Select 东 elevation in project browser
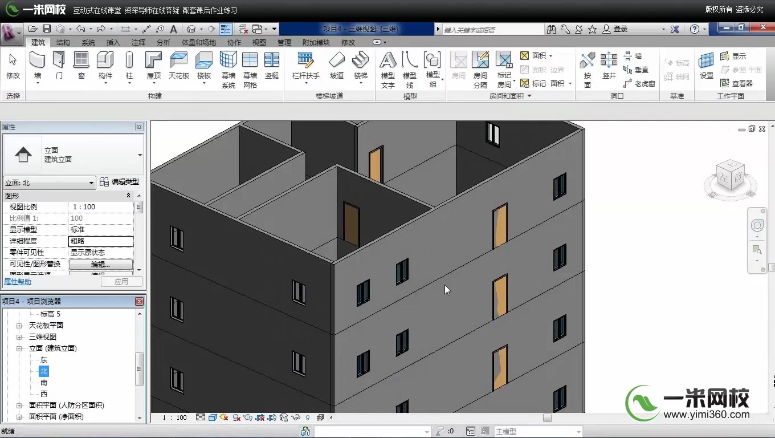 coord(44,360)
